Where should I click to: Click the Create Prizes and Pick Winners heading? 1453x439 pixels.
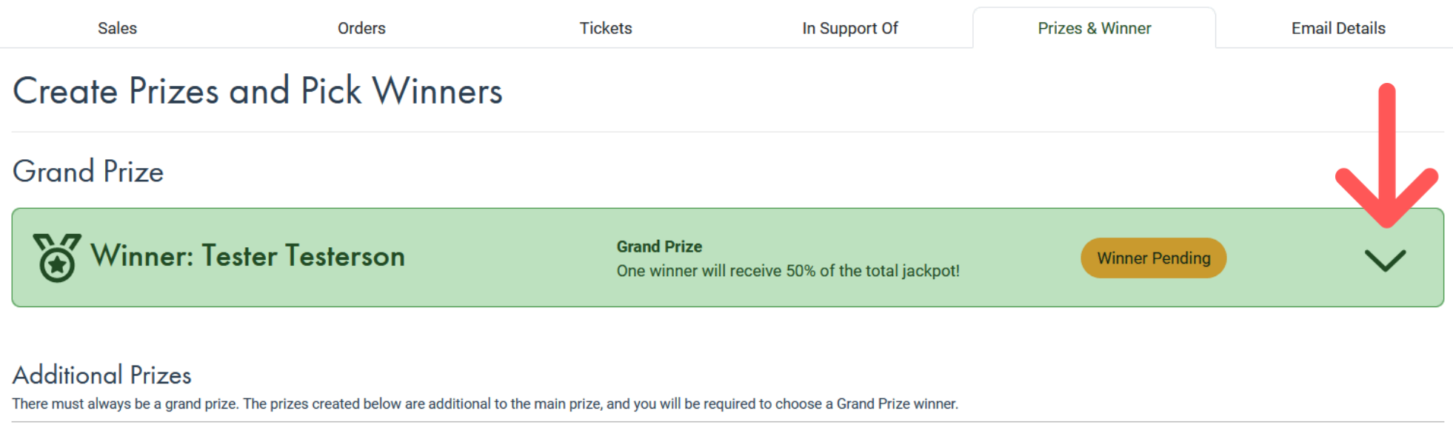tap(258, 91)
